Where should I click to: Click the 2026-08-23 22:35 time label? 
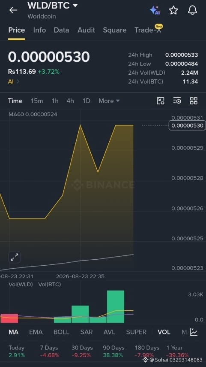(x=80, y=276)
